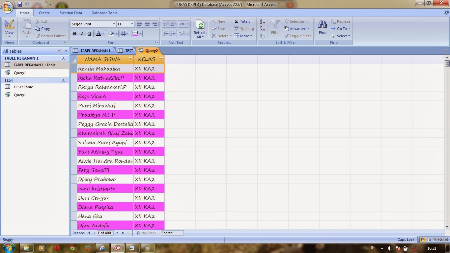This screenshot has height=253, width=450.
Task: Open Google Chrome from the taskbar
Action: pos(72,248)
